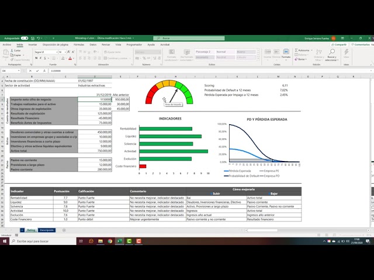
Task: Toggle bold (N) formatting
Action: (x=36, y=58)
